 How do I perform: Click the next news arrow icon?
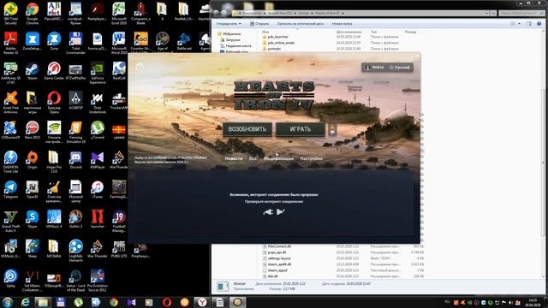(x=281, y=211)
